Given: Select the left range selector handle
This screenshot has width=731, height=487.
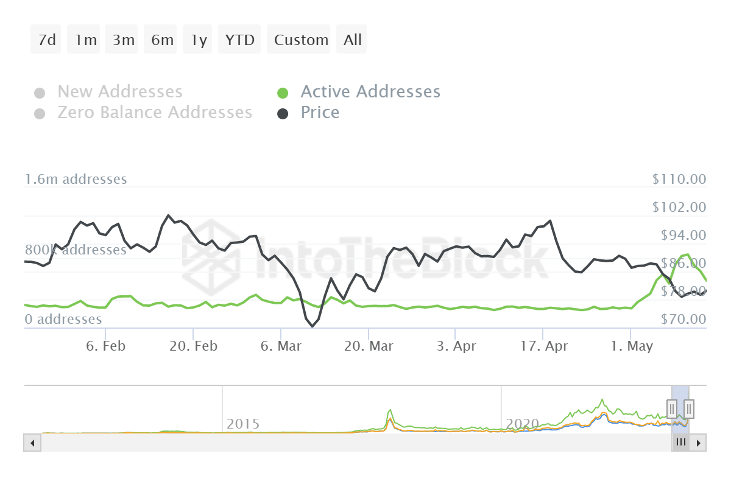Looking at the screenshot, I should 671,408.
